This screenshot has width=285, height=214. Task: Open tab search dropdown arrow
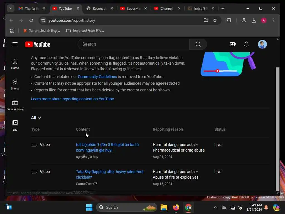[11, 8]
